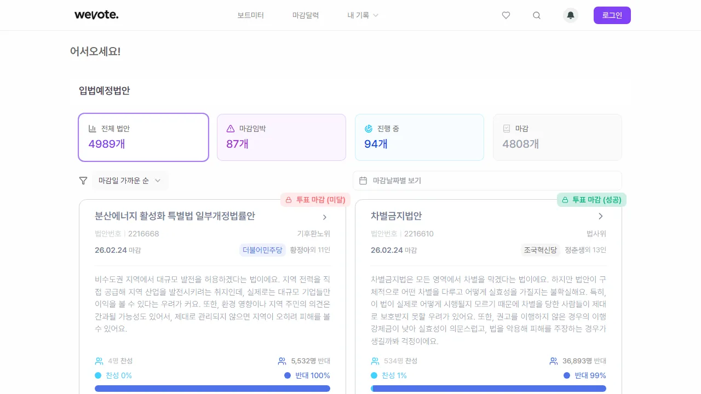The width and height of the screenshot is (701, 394).
Task: Click the heart favorites icon
Action: point(506,15)
